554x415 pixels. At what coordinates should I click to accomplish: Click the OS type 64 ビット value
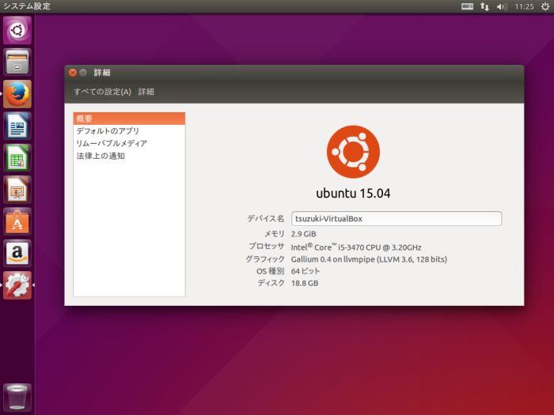[x=305, y=271]
